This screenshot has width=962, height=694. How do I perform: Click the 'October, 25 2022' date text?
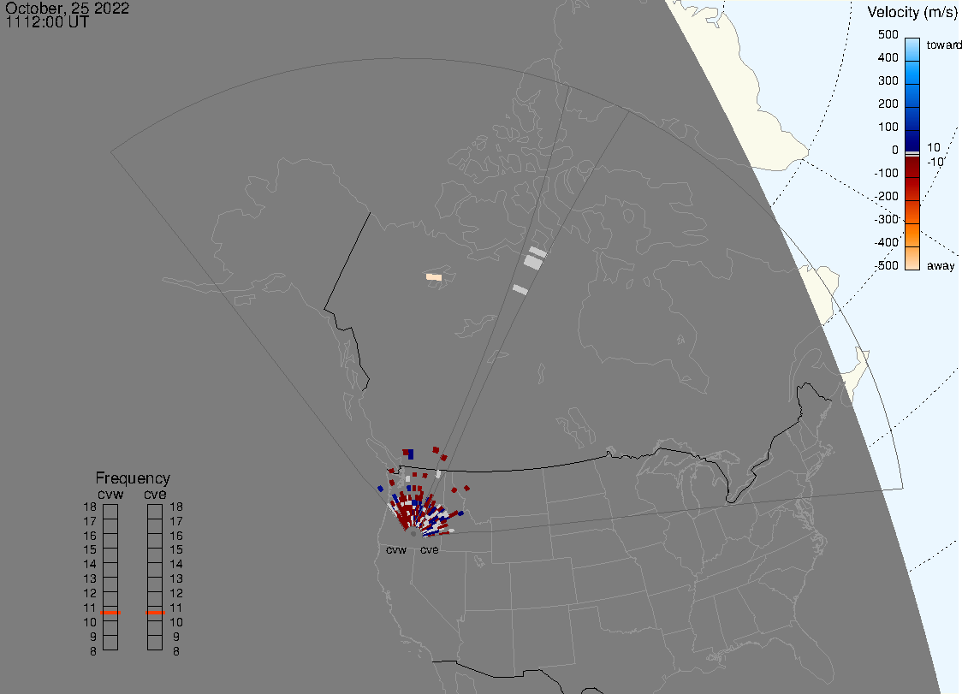68,9
